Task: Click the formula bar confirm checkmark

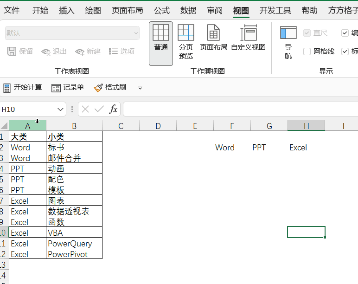Action: 99,109
